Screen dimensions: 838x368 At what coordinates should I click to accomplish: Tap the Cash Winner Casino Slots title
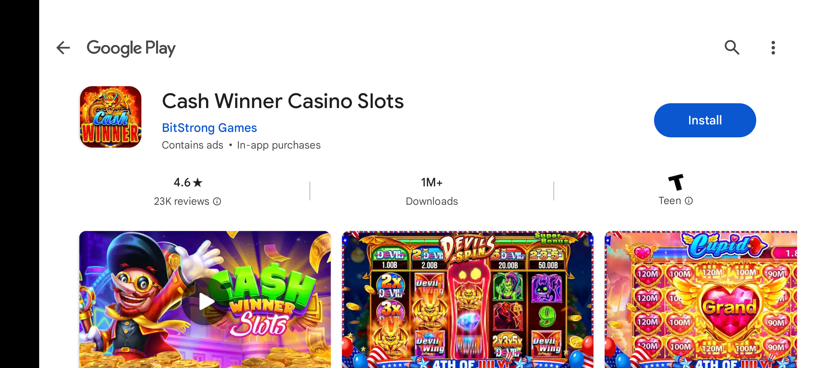pos(283,101)
